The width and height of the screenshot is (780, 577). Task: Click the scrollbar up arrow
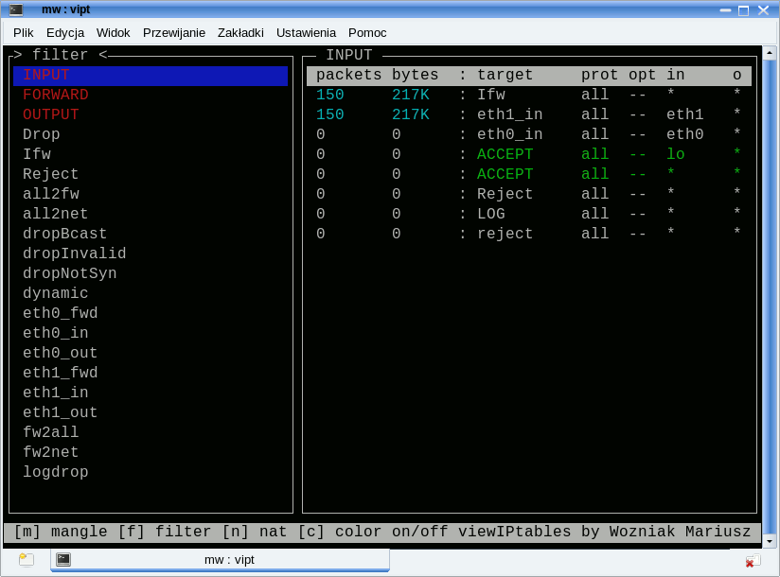770,53
